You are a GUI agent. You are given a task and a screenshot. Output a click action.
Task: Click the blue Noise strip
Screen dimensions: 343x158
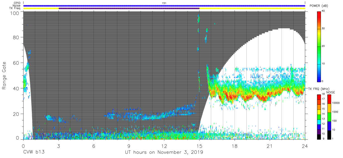[164, 6]
